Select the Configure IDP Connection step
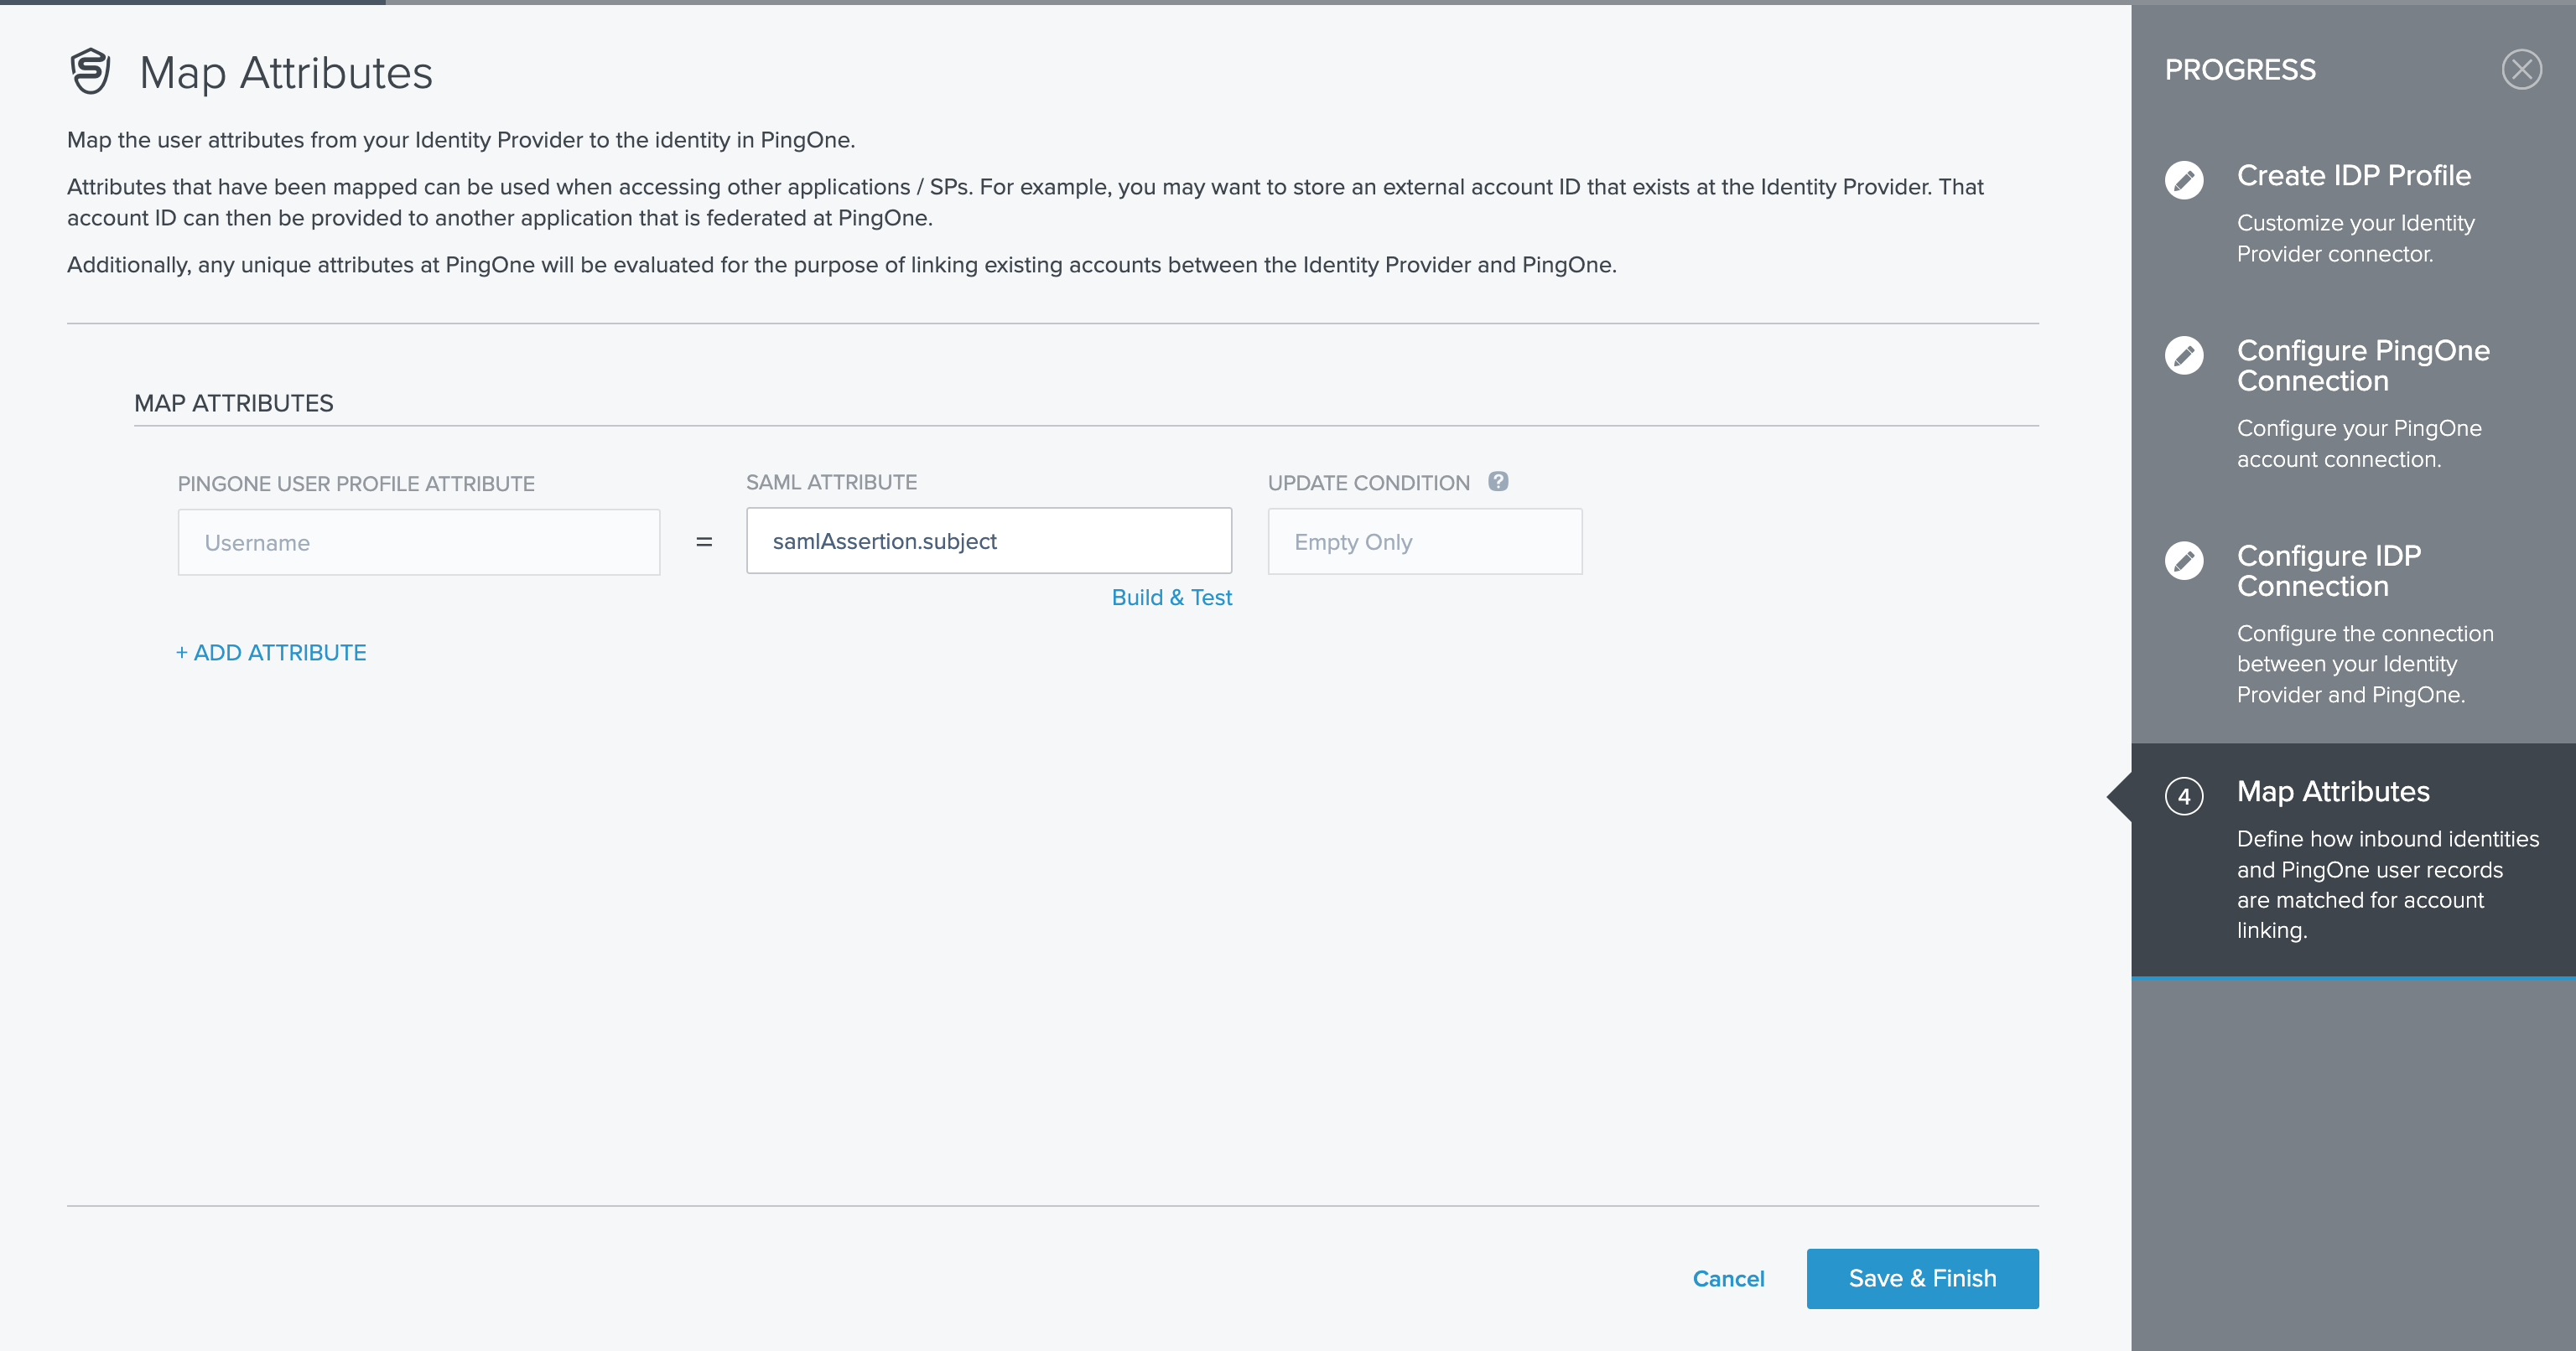The image size is (2576, 1351). point(2329,571)
